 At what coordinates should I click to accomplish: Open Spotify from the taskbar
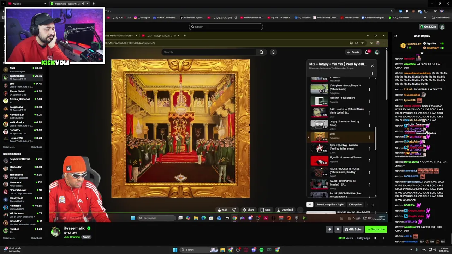[261, 250]
